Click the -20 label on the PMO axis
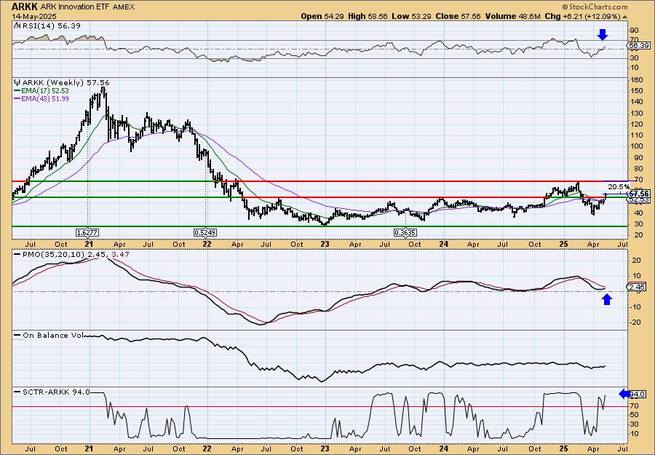 [x=635, y=322]
